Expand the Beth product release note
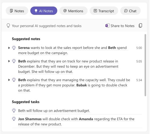Image resolution: width=150 pixels, height=134 pixels. tap(9, 61)
